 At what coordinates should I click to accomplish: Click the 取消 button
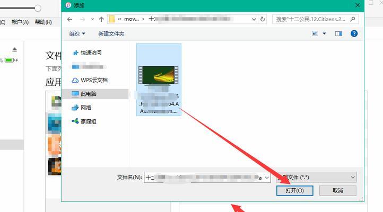coord(337,190)
